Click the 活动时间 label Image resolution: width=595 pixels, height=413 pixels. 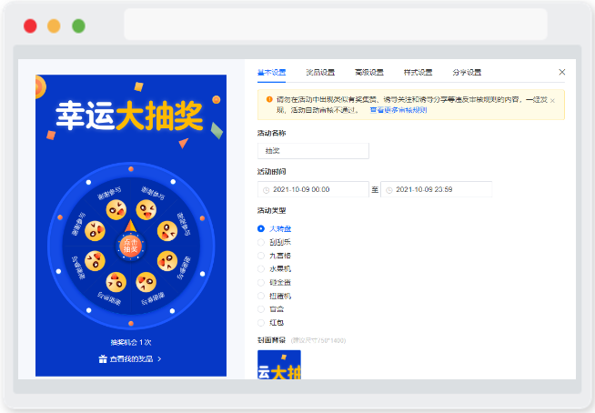(x=271, y=172)
